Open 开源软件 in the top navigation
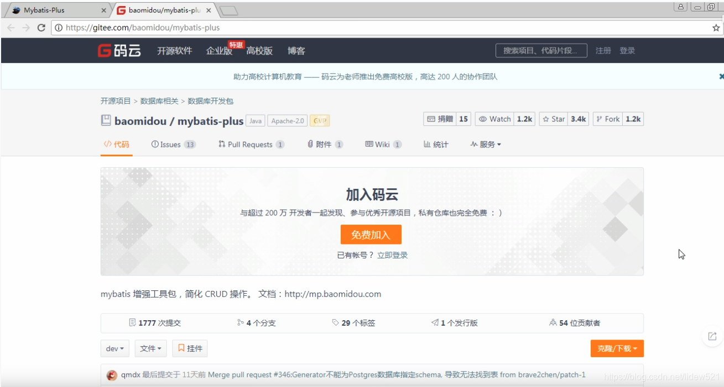The width and height of the screenshot is (724, 387). (175, 51)
